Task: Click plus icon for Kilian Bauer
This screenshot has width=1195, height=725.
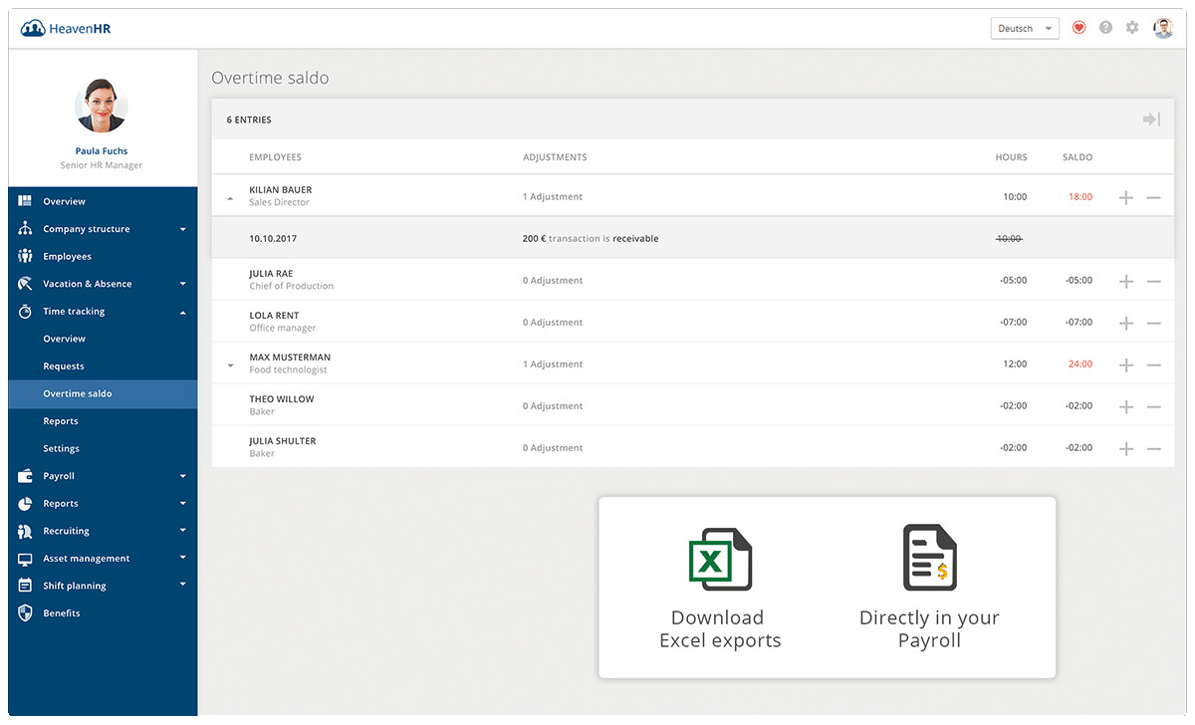Action: point(1126,197)
